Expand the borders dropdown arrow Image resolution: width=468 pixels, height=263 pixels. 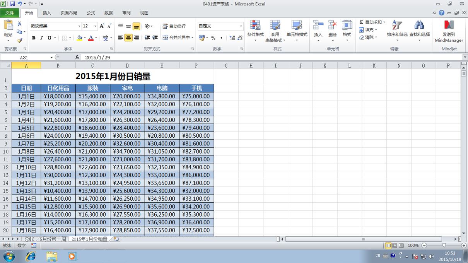tap(70, 38)
